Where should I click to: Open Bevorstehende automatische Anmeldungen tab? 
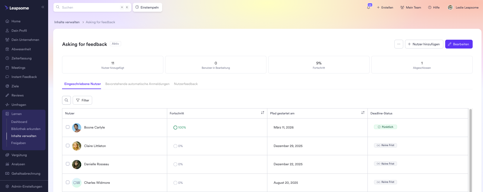(137, 84)
